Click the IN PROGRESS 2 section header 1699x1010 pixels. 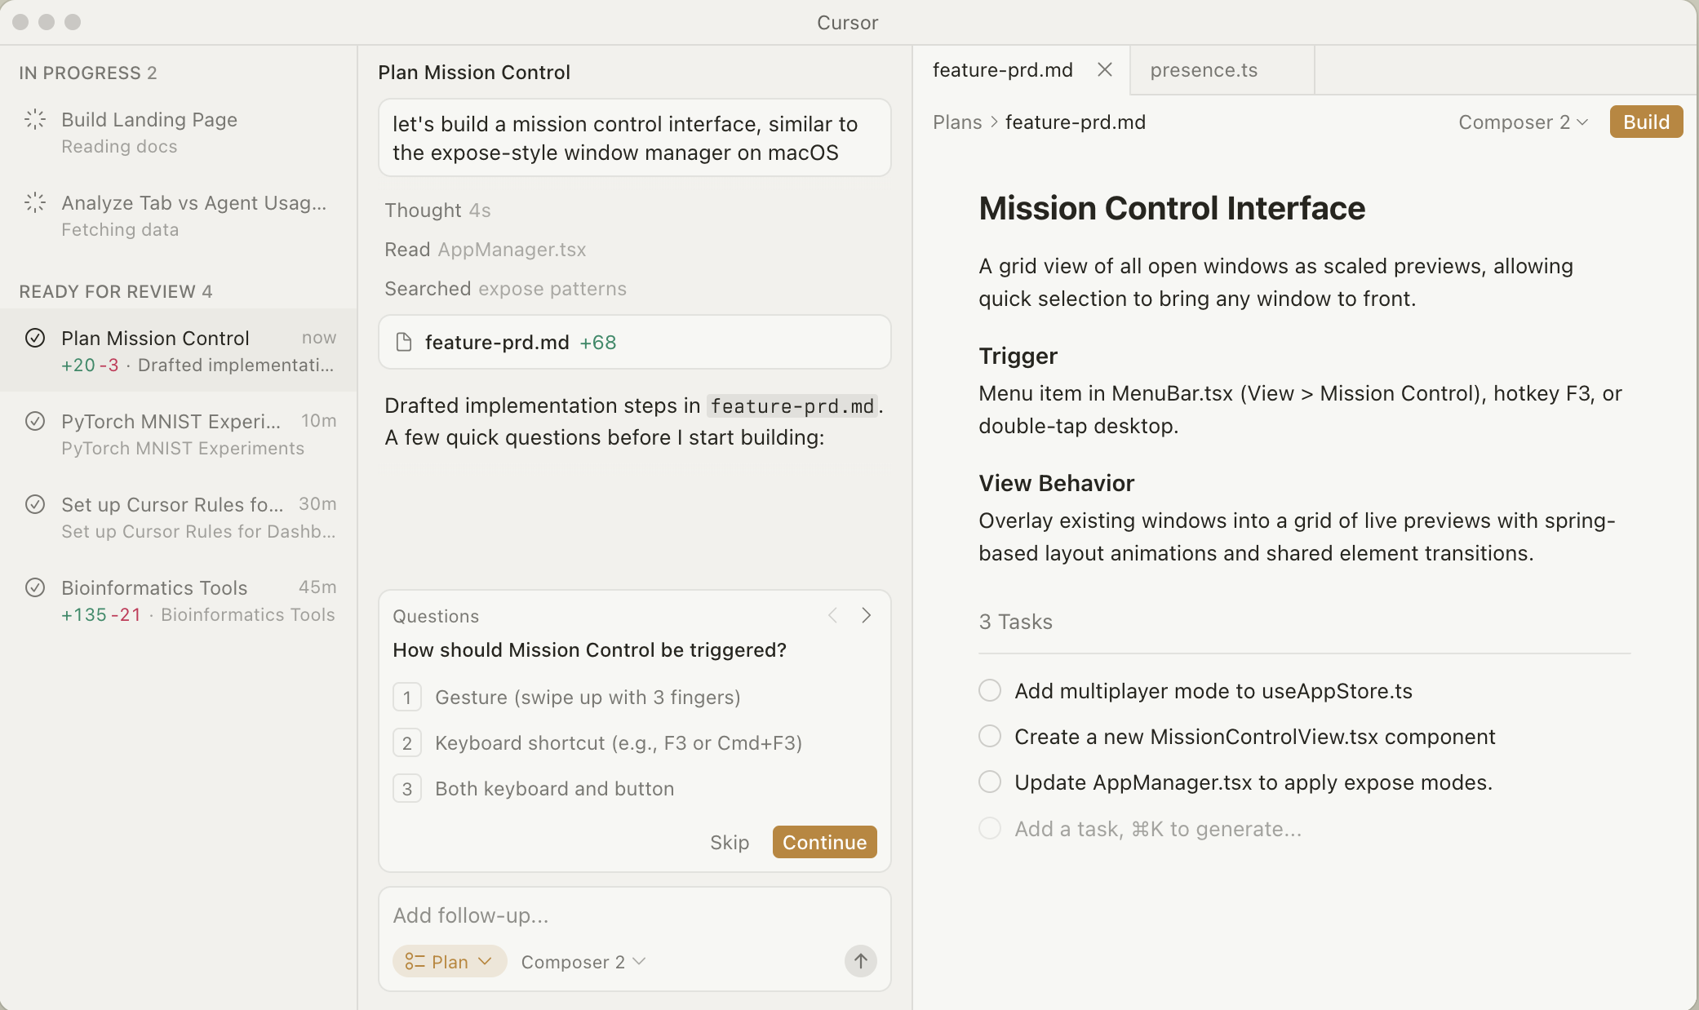88,73
